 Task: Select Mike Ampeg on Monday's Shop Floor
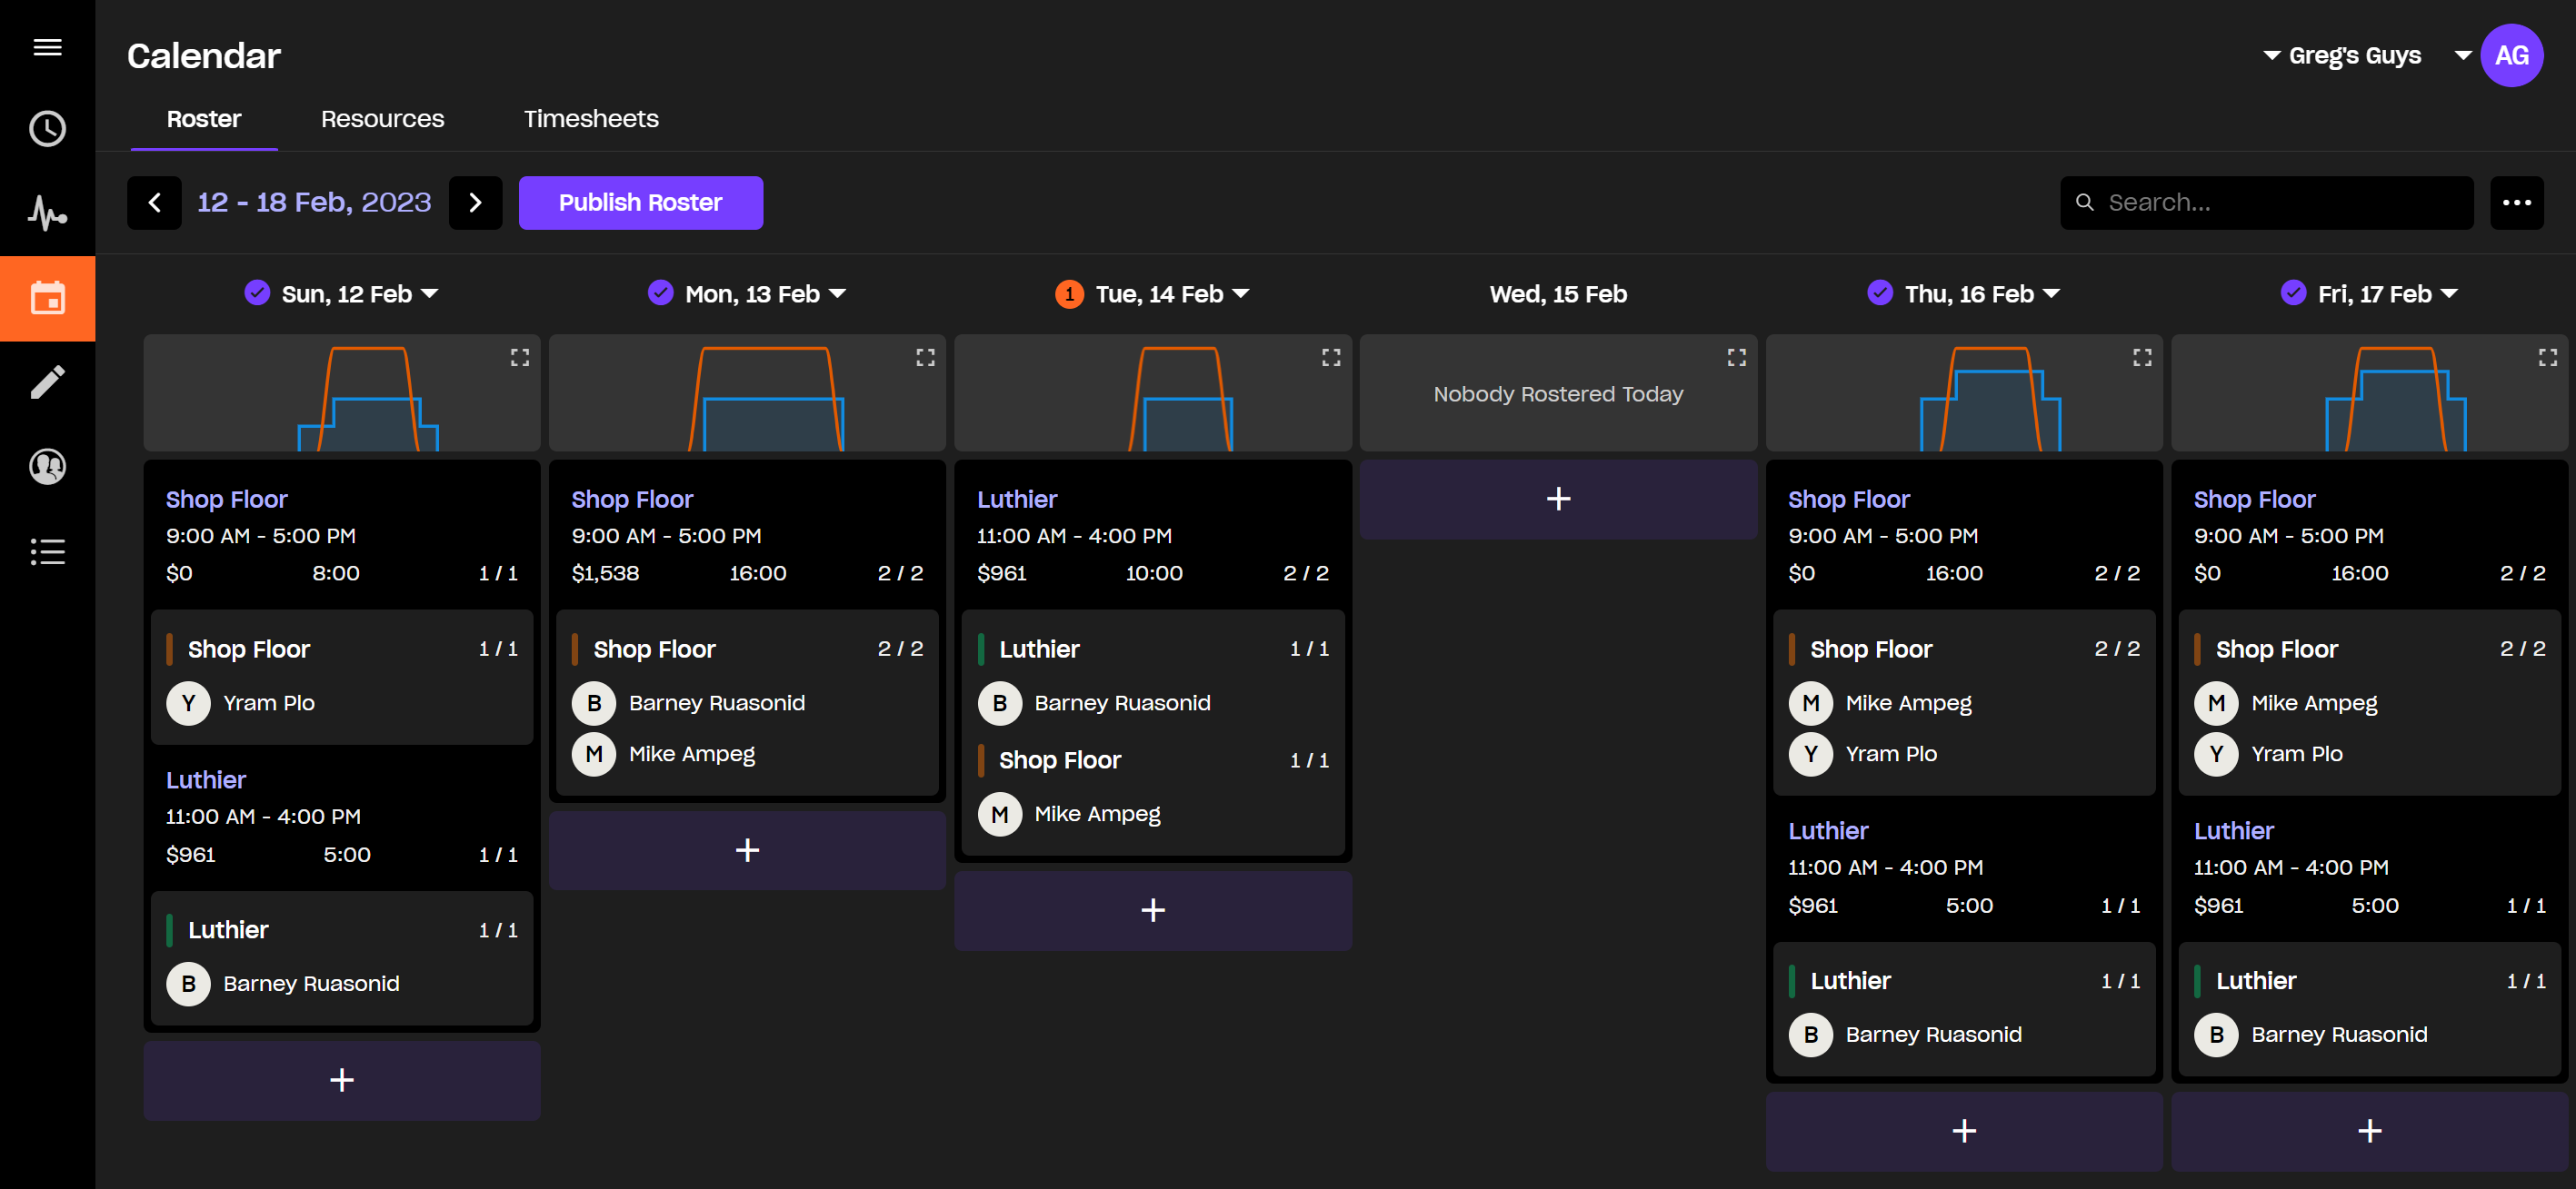663,754
